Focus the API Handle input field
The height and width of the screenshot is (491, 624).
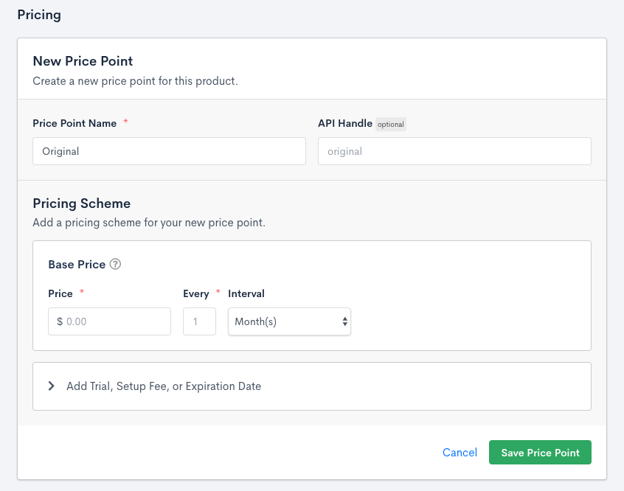454,151
